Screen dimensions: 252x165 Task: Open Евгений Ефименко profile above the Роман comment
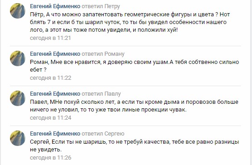55,54
